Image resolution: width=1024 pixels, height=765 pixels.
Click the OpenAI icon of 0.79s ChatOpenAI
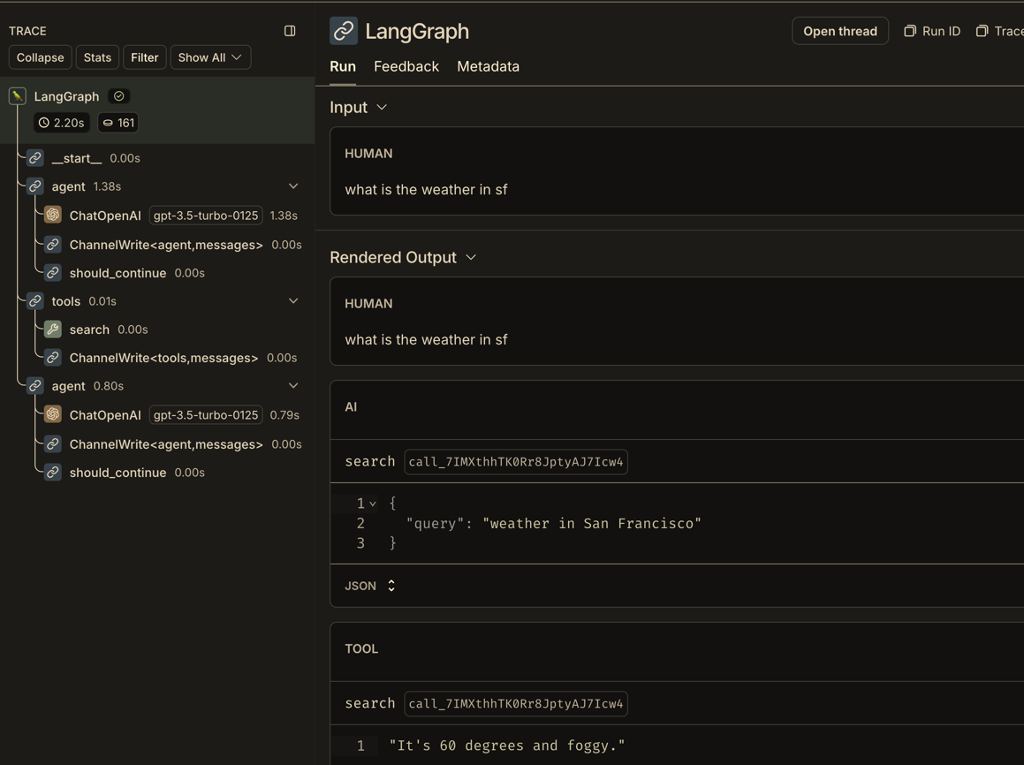tap(53, 414)
